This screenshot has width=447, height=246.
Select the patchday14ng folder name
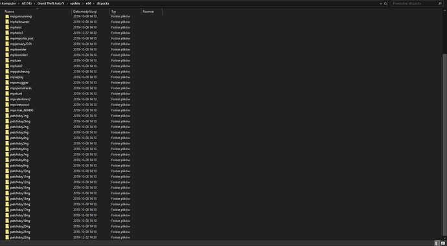point(20,194)
